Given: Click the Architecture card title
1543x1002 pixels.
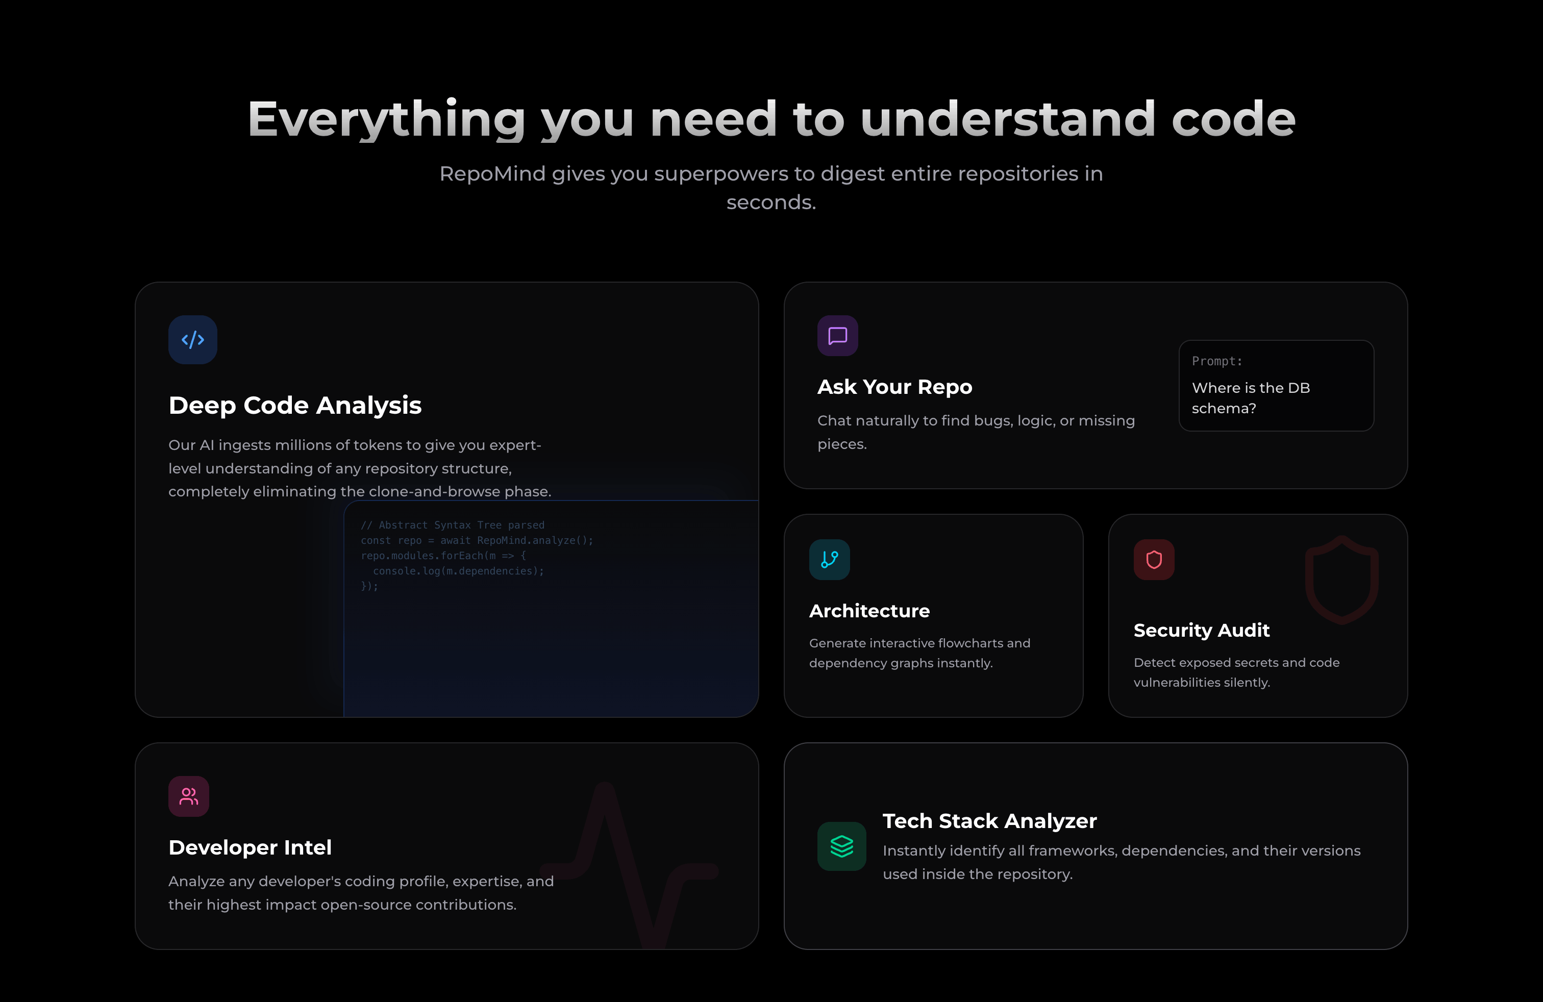Looking at the screenshot, I should (869, 611).
